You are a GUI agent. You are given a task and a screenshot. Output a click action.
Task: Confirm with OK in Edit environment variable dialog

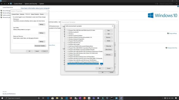pos(100,68)
